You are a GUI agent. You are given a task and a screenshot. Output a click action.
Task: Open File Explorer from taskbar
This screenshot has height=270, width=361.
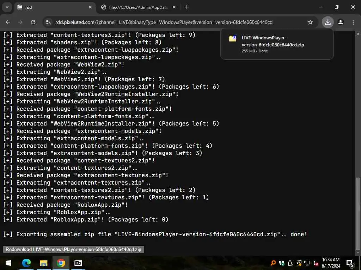click(x=43, y=263)
